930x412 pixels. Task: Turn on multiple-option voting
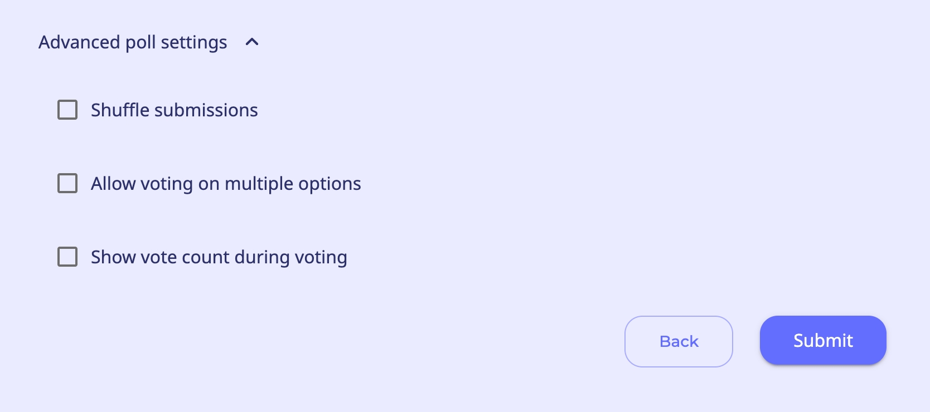coord(67,183)
